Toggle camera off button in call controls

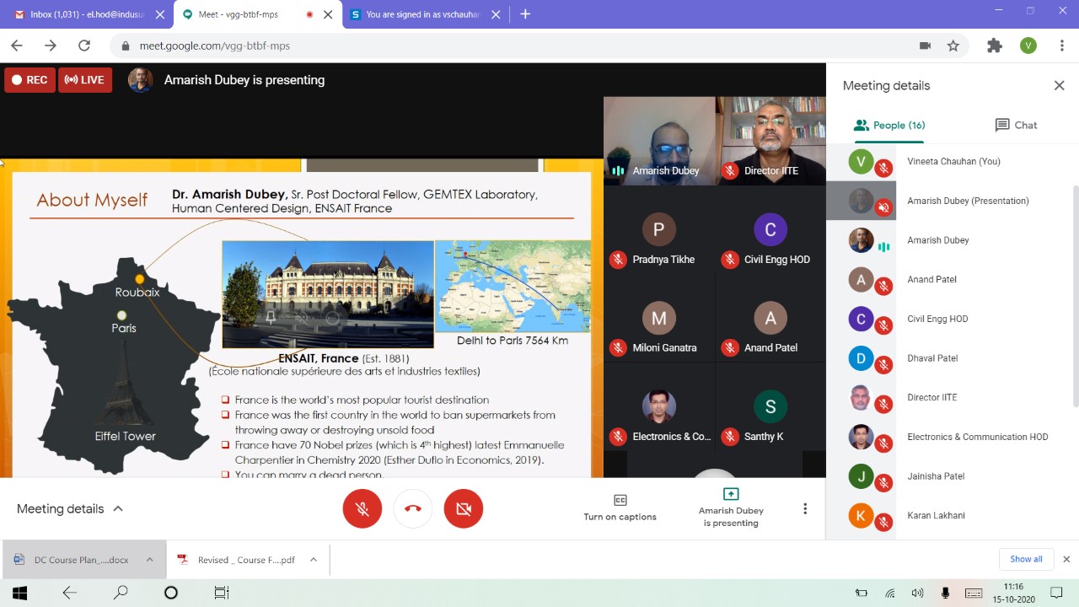coord(463,508)
